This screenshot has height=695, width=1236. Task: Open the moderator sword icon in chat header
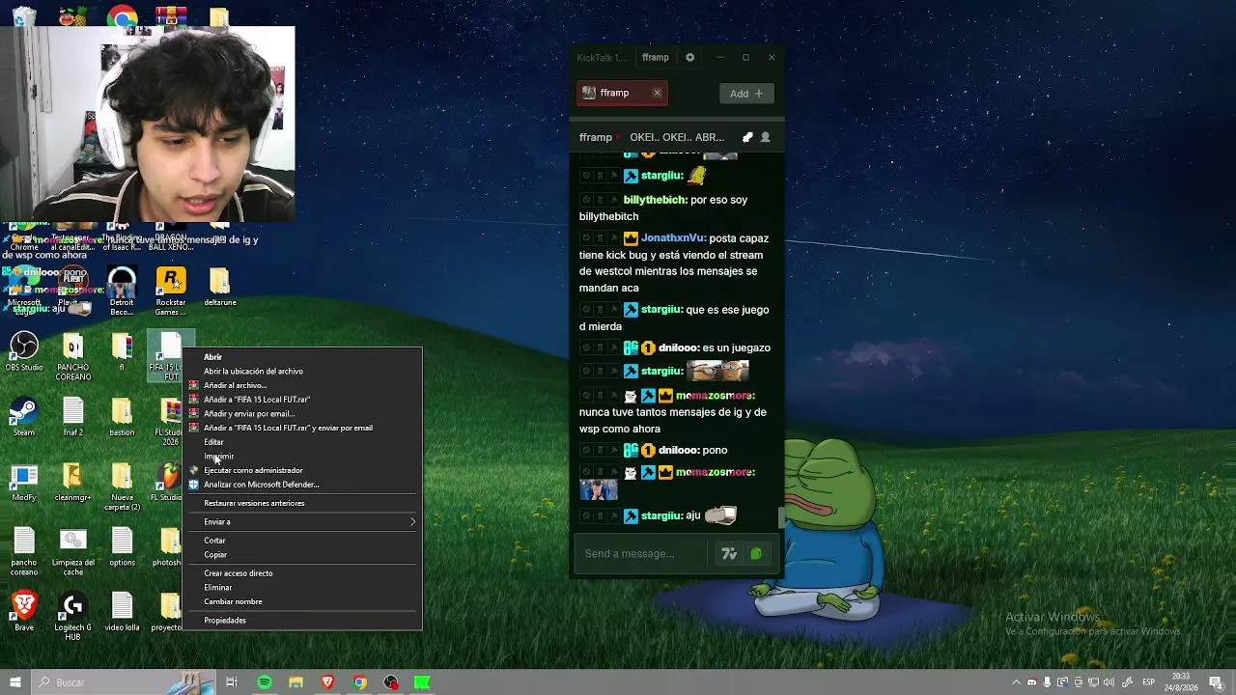click(747, 137)
